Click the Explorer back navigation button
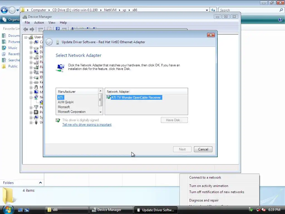Image resolution: width=285 pixels, height=214 pixels. coord(4,10)
